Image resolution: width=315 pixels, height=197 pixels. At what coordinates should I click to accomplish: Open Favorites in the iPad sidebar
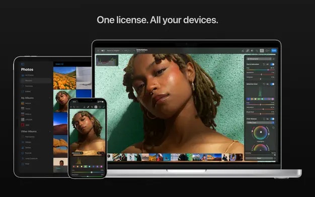pos(27,86)
